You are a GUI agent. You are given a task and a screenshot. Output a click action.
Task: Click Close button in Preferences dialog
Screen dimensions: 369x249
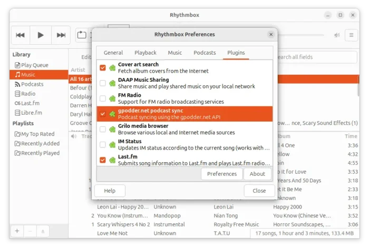pos(259,191)
